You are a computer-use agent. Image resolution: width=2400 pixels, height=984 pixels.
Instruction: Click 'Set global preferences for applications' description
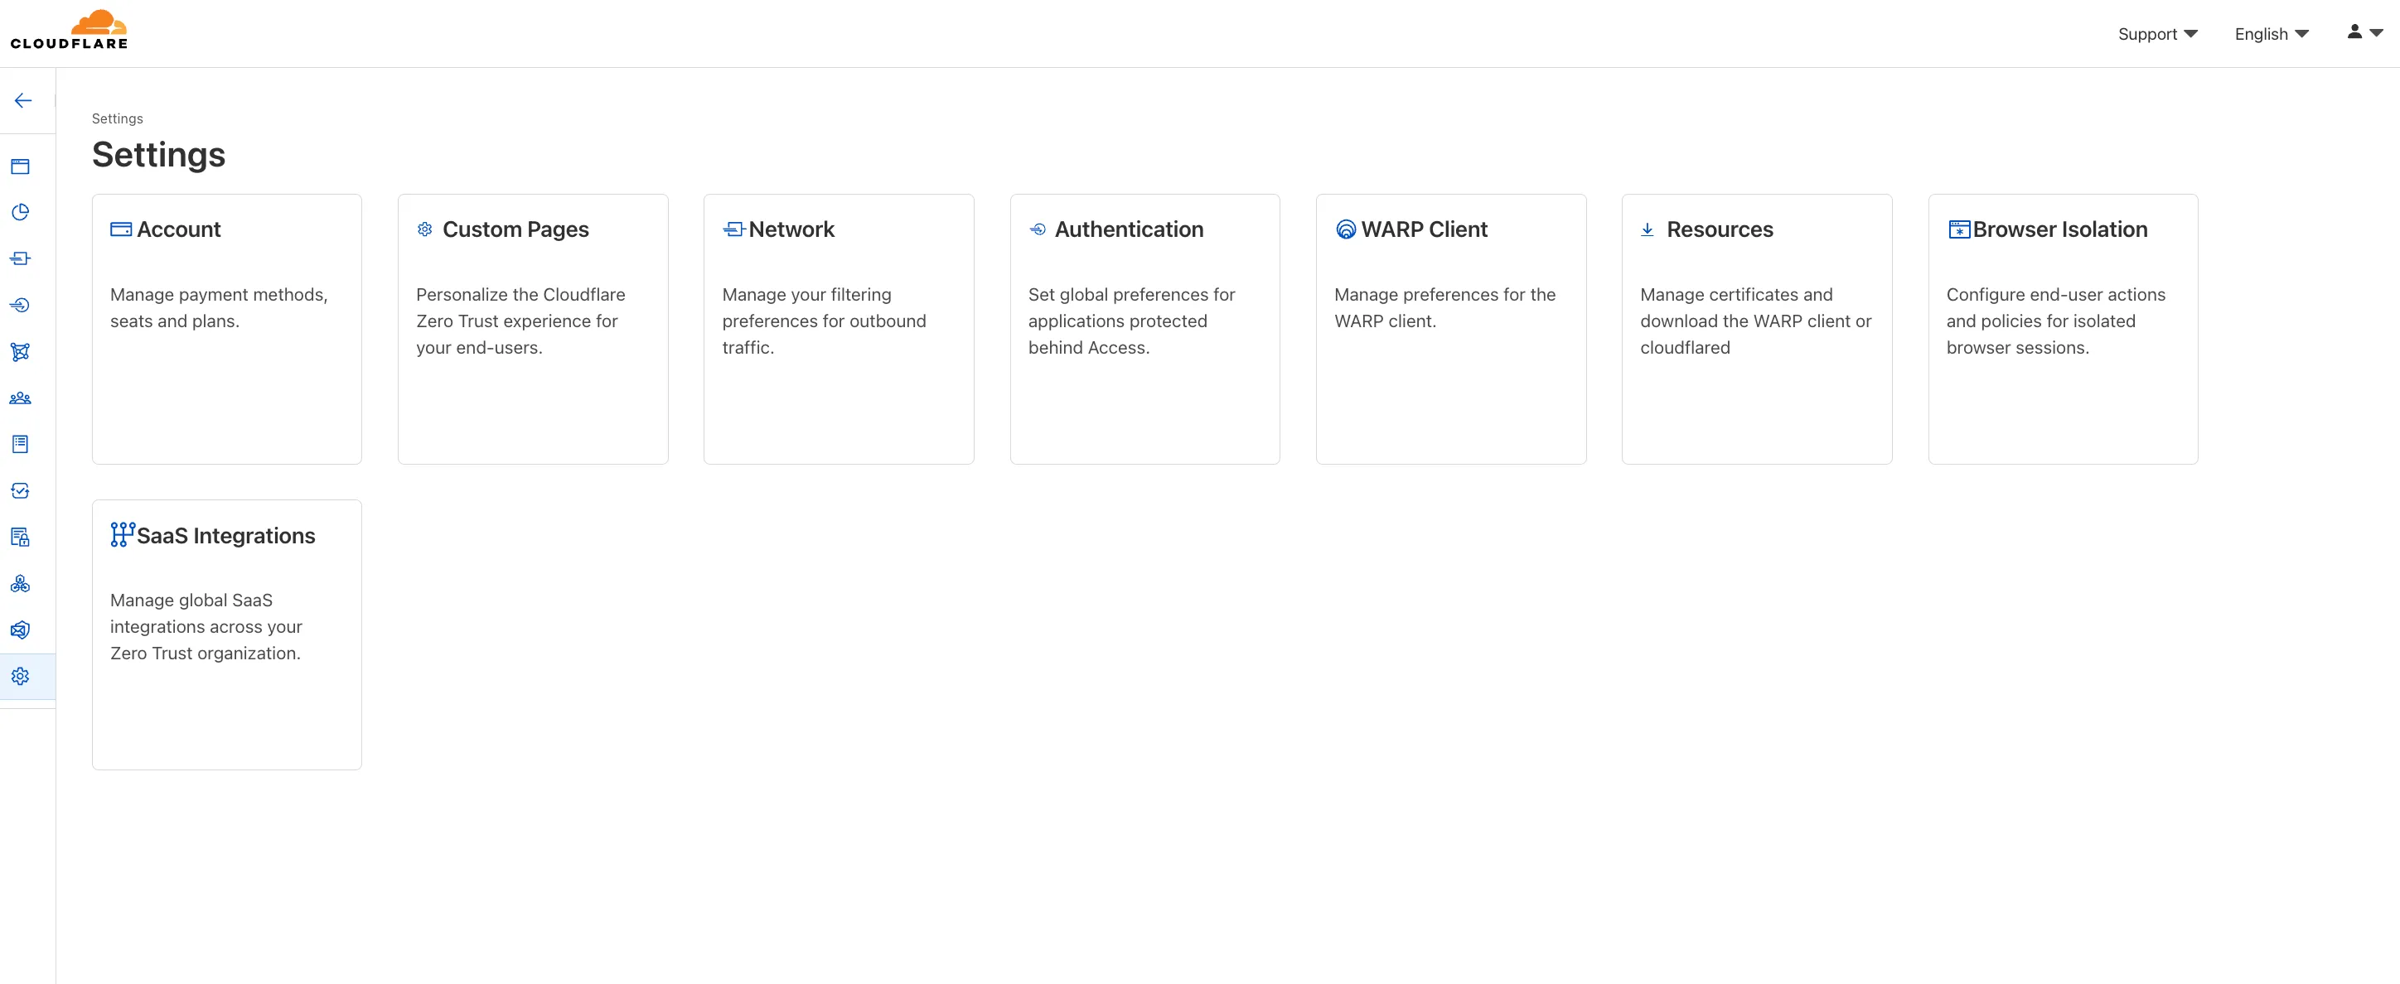tap(1132, 321)
